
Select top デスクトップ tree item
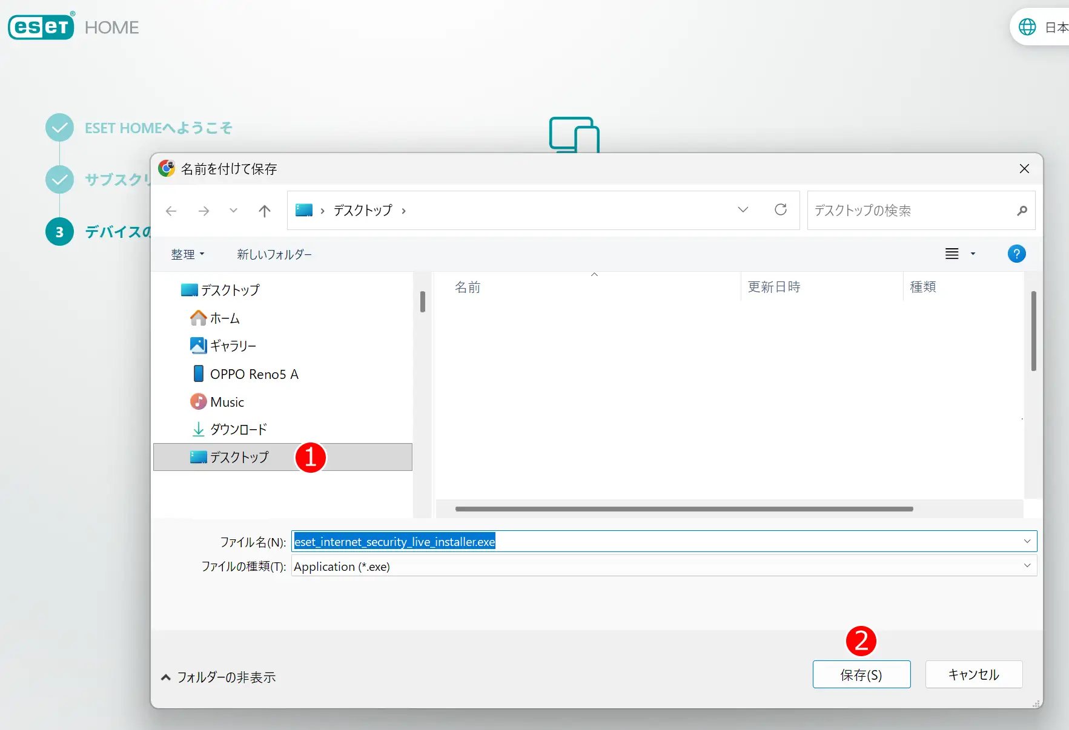(x=220, y=290)
